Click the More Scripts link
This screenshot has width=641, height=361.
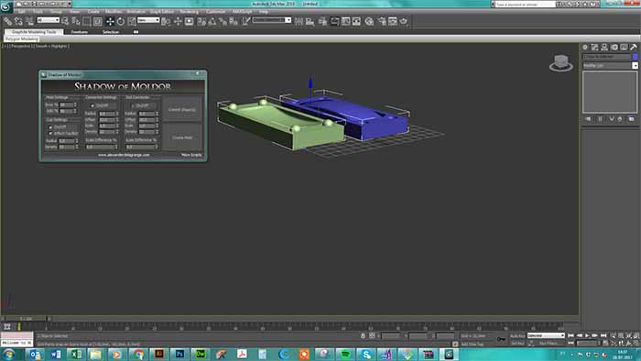pos(191,155)
